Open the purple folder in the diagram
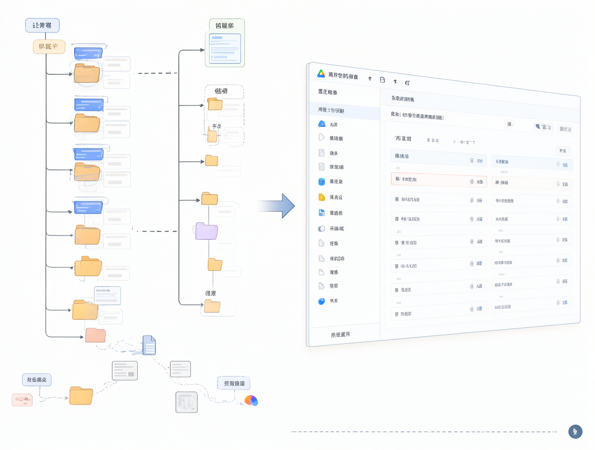This screenshot has width=595, height=450. 206,231
